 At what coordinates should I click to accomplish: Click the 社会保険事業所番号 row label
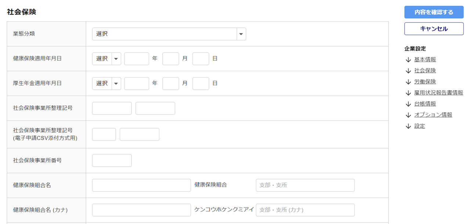click(x=37, y=160)
